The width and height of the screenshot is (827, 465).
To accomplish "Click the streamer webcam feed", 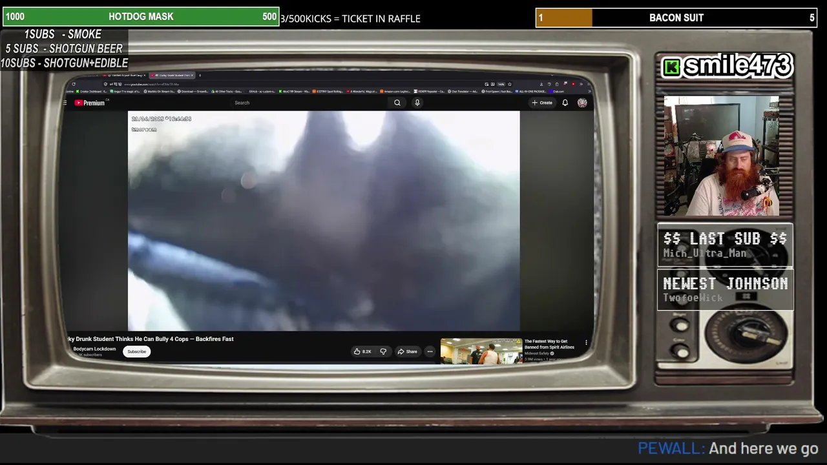I will click(722, 156).
